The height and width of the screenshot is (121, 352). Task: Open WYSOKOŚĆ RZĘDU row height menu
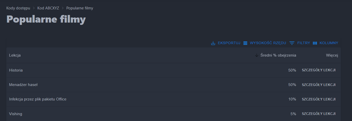[268, 43]
